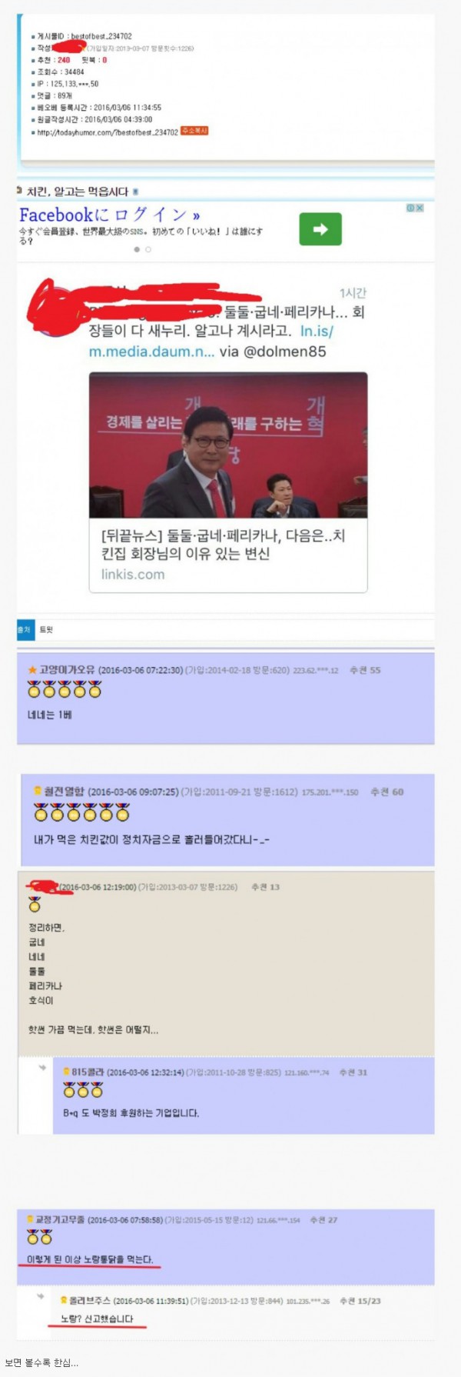Open the In.is short link in the tweet
Image resolution: width=461 pixels, height=1377 pixels.
pos(317,331)
